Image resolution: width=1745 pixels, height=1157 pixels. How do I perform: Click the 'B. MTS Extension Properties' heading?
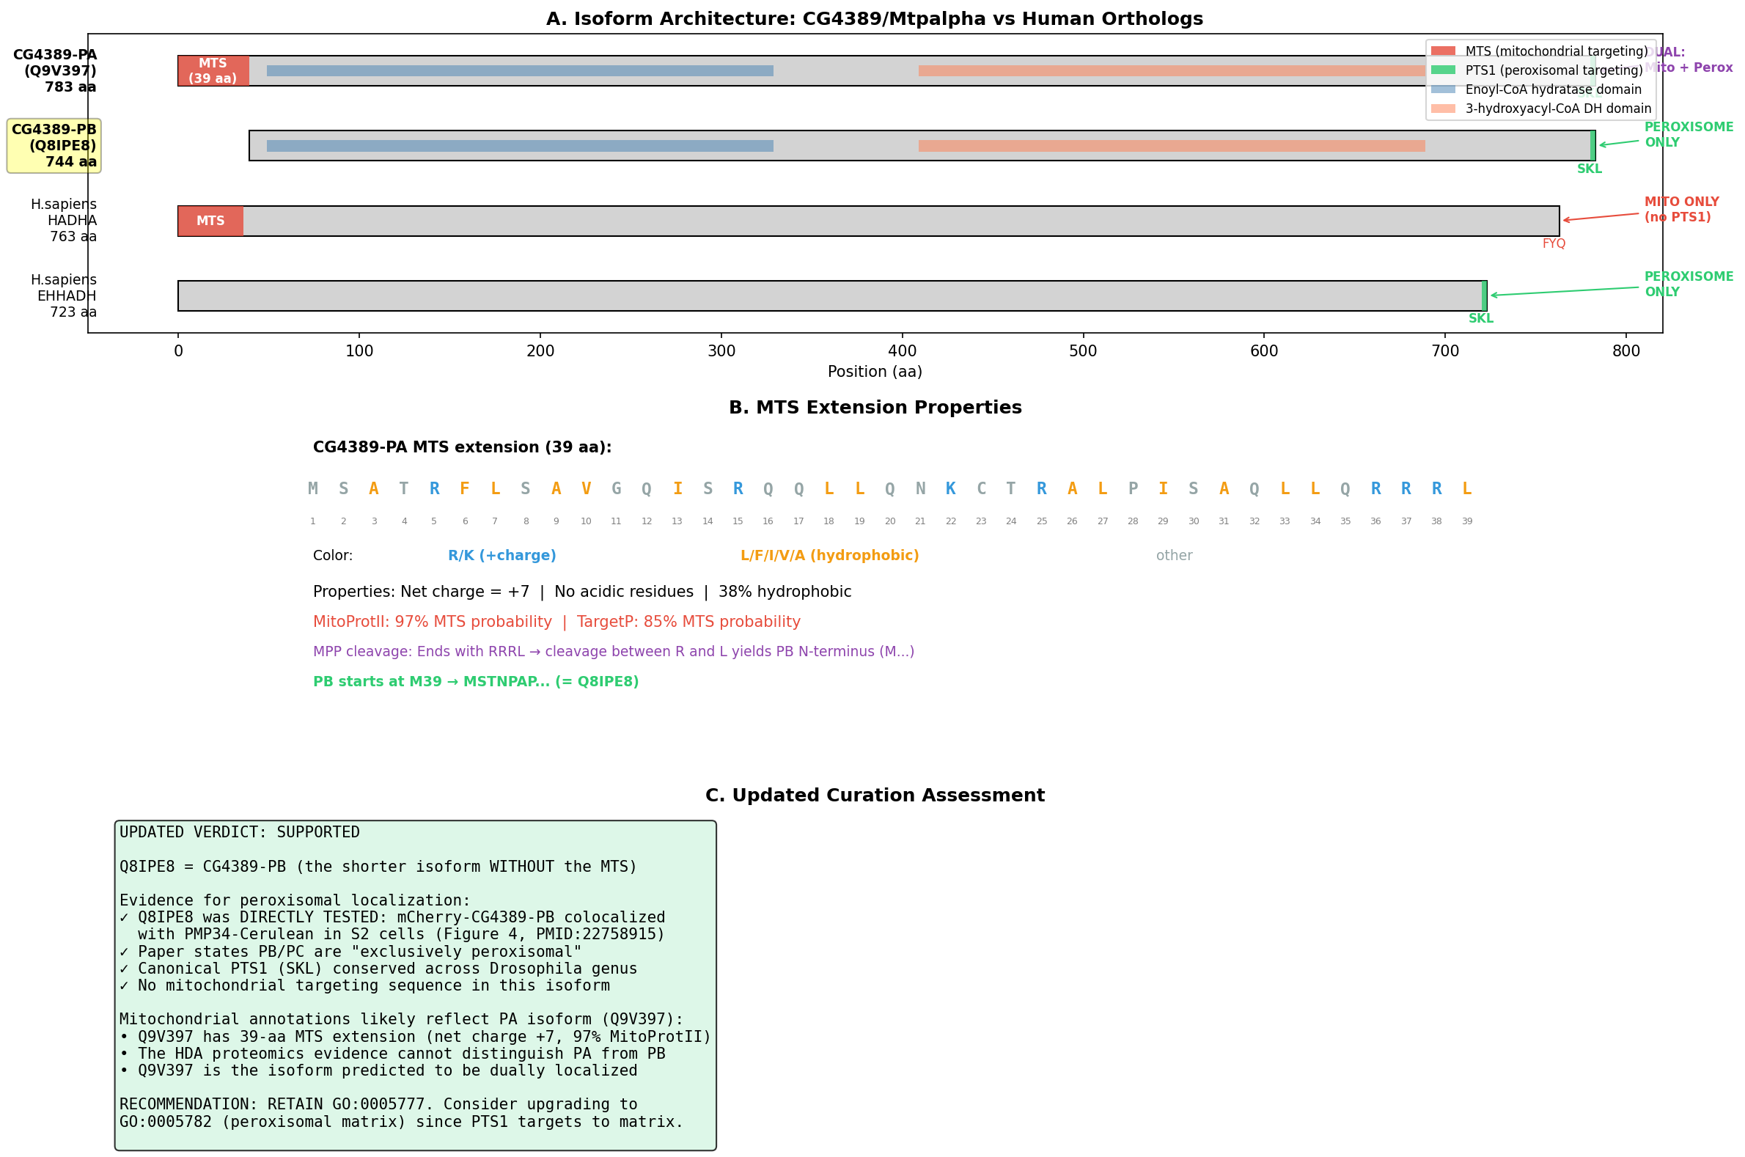click(x=875, y=408)
